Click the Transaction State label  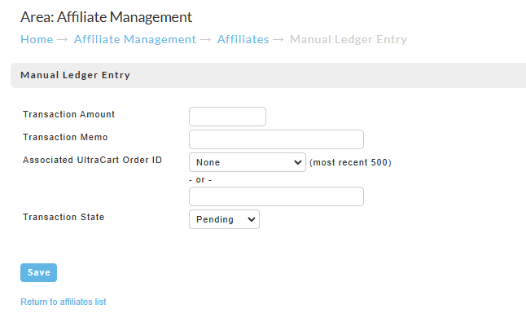coord(64,217)
